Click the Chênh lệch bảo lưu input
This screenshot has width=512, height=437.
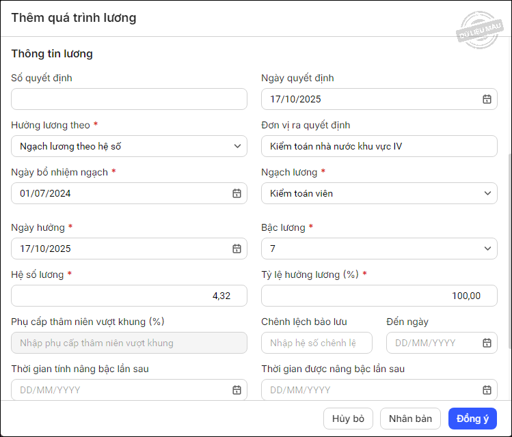tap(316, 343)
